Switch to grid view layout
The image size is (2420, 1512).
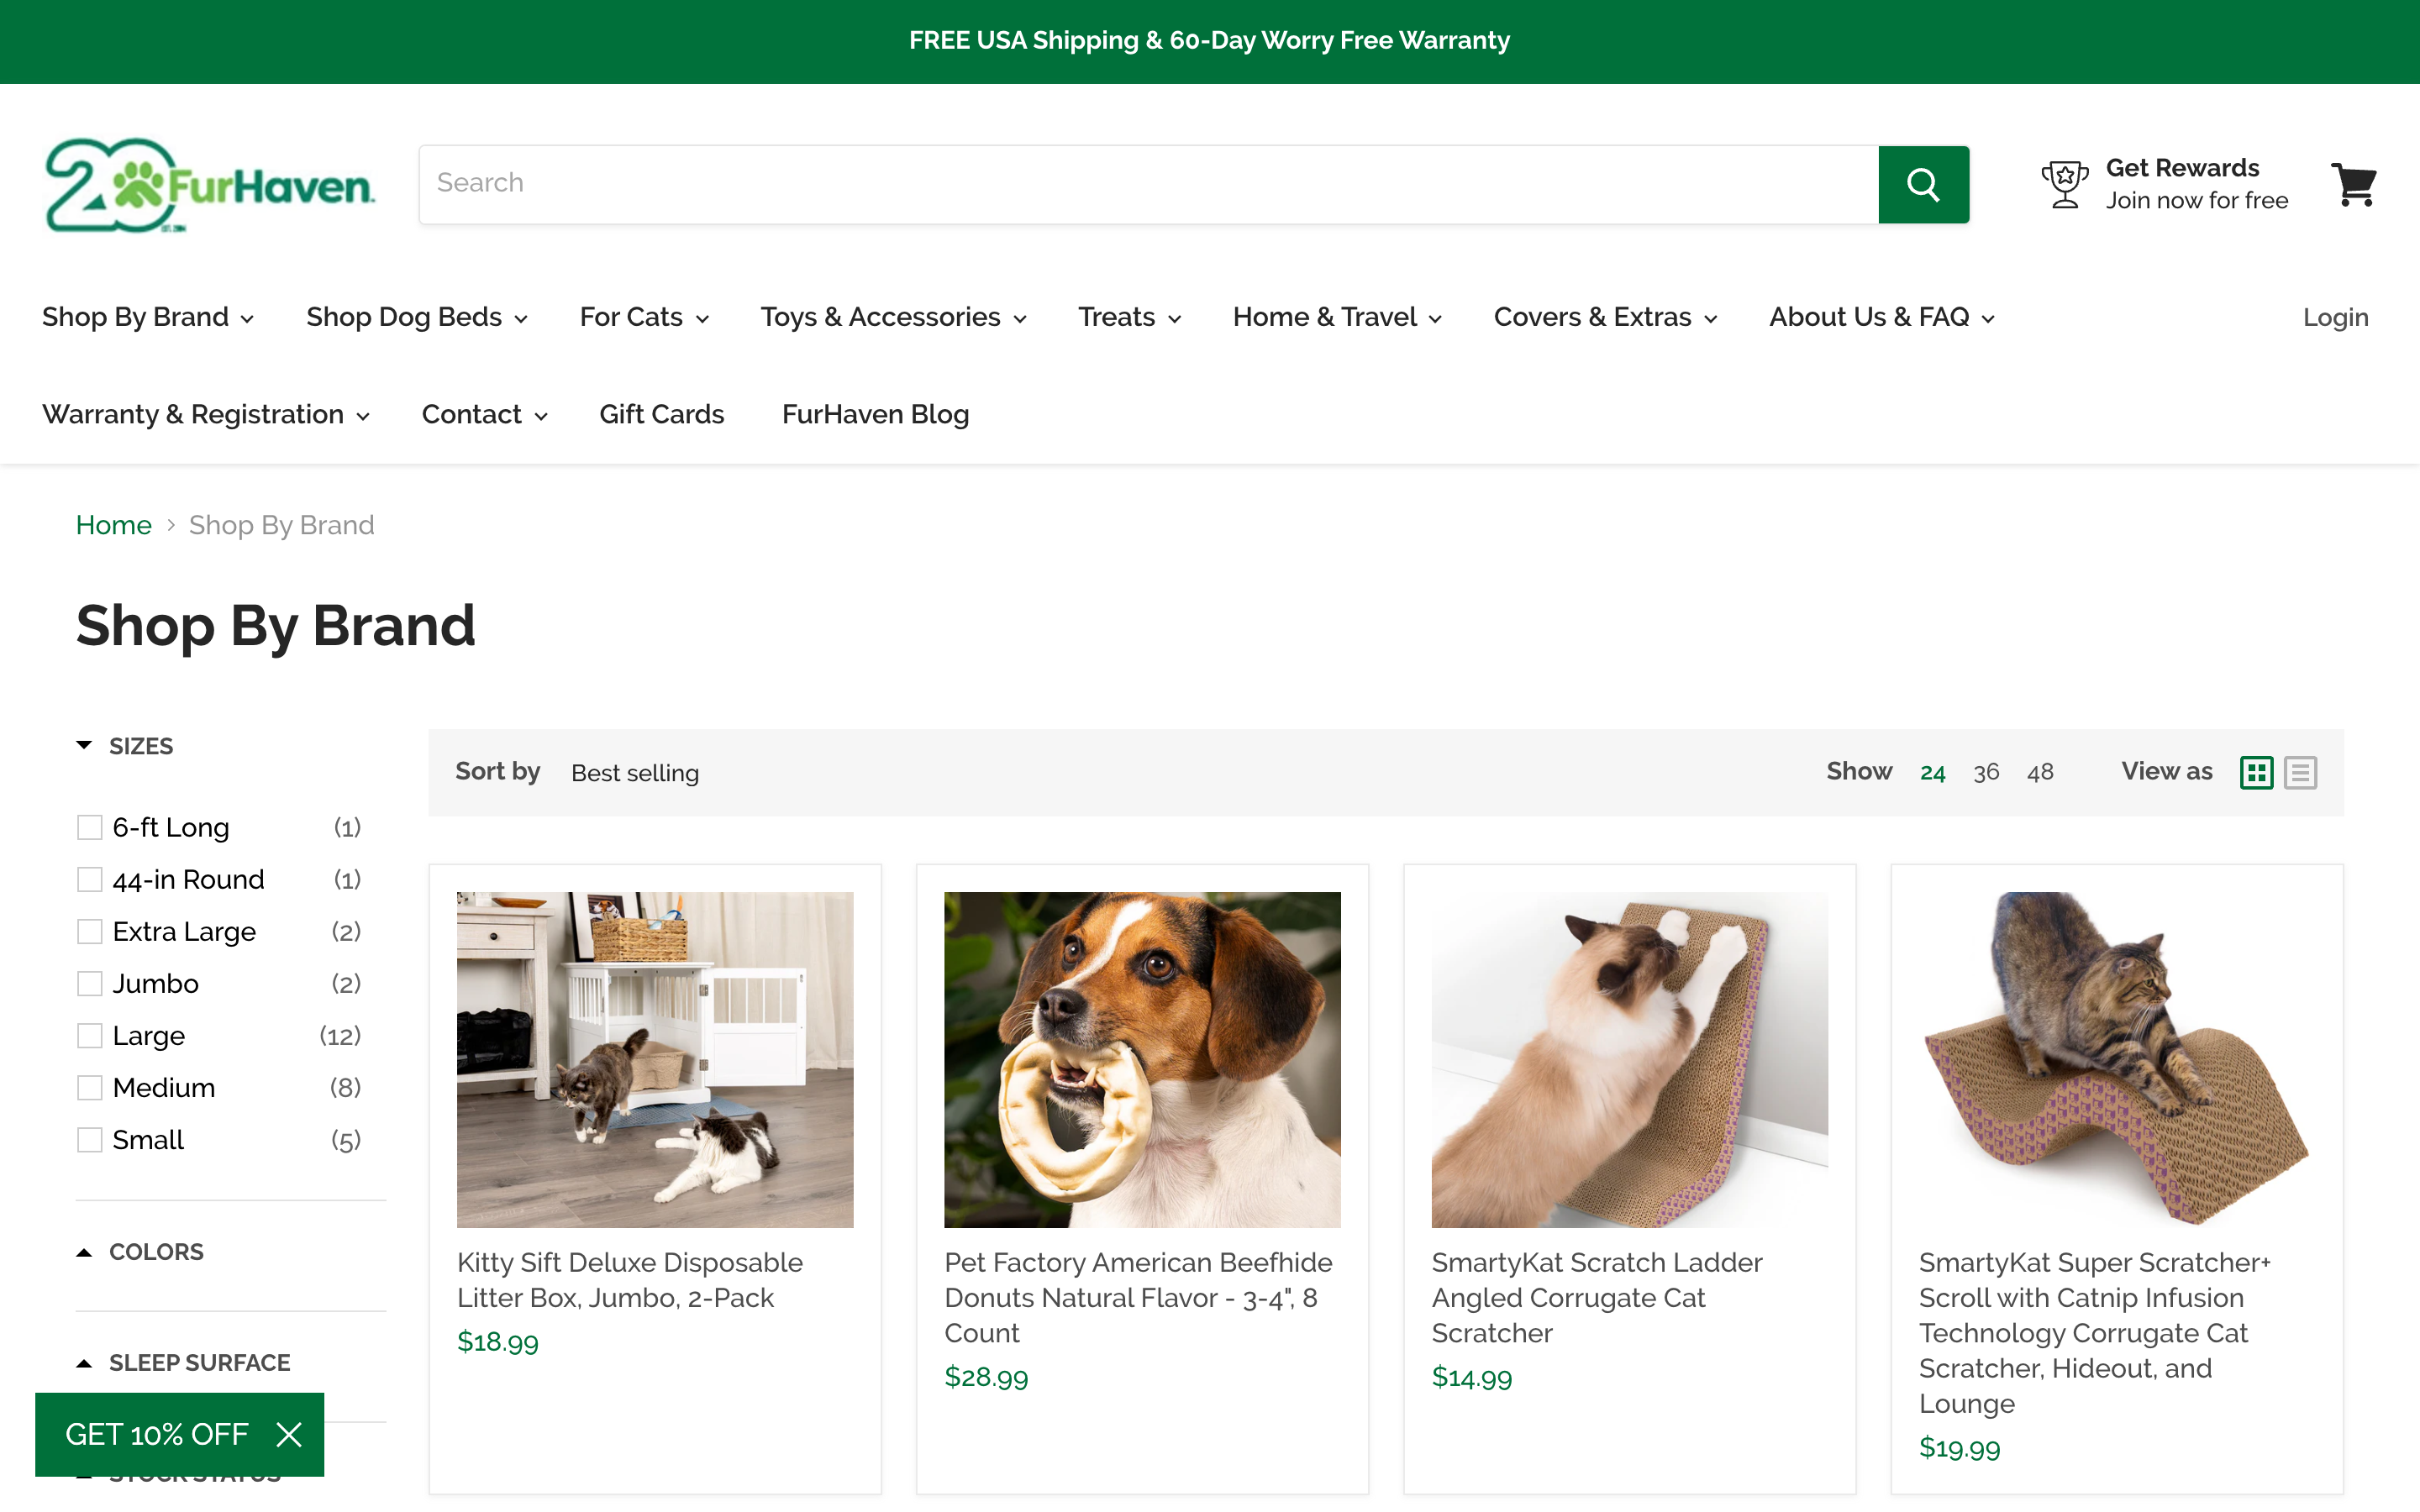2256,772
